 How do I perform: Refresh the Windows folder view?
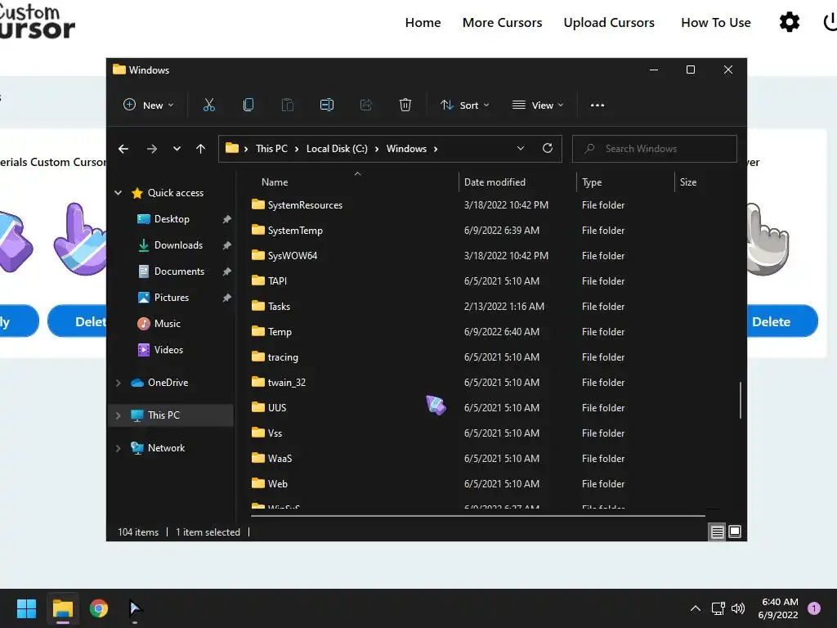coord(548,149)
